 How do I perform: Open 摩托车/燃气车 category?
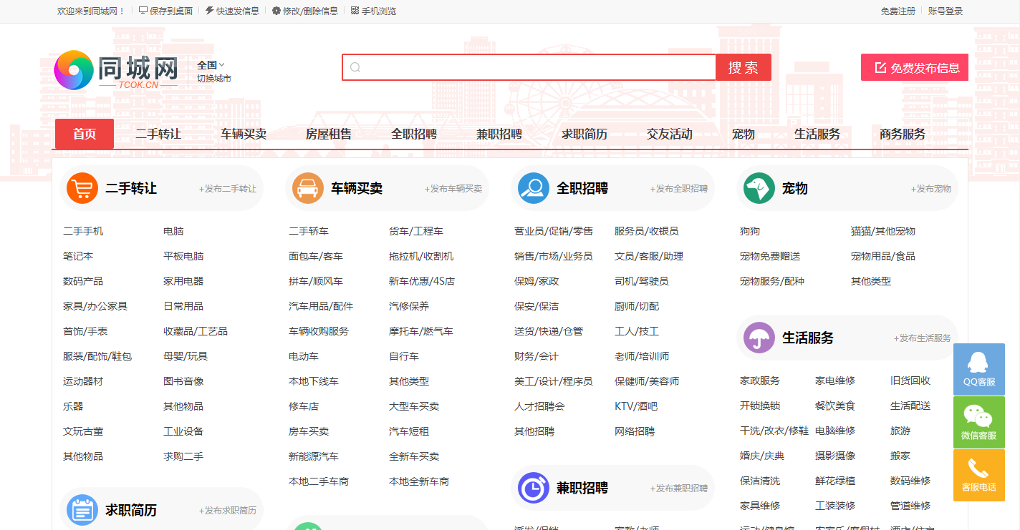coord(421,331)
